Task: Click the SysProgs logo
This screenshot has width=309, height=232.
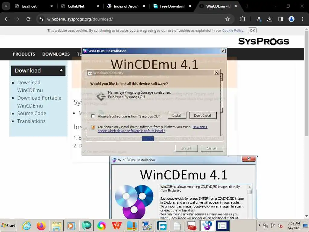Action: (264, 41)
